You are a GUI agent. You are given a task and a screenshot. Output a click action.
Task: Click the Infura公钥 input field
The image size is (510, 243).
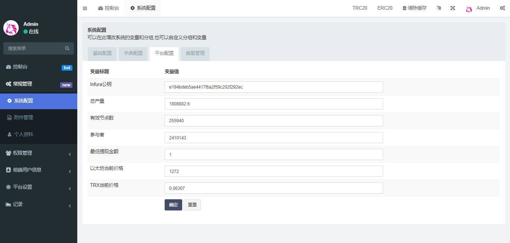tap(273, 87)
